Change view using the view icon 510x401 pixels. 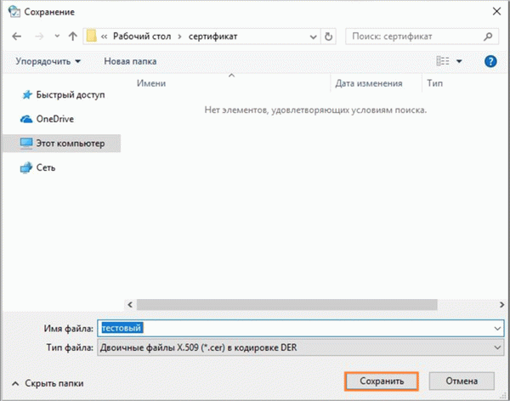point(443,61)
